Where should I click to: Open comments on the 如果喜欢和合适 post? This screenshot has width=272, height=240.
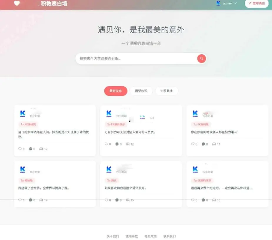117,200
